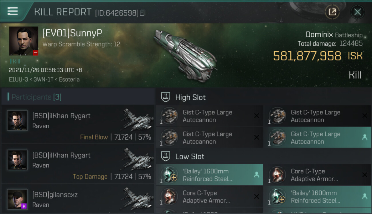Click the Low Slot section header icon
This screenshot has width=372, height=214.
[166, 156]
